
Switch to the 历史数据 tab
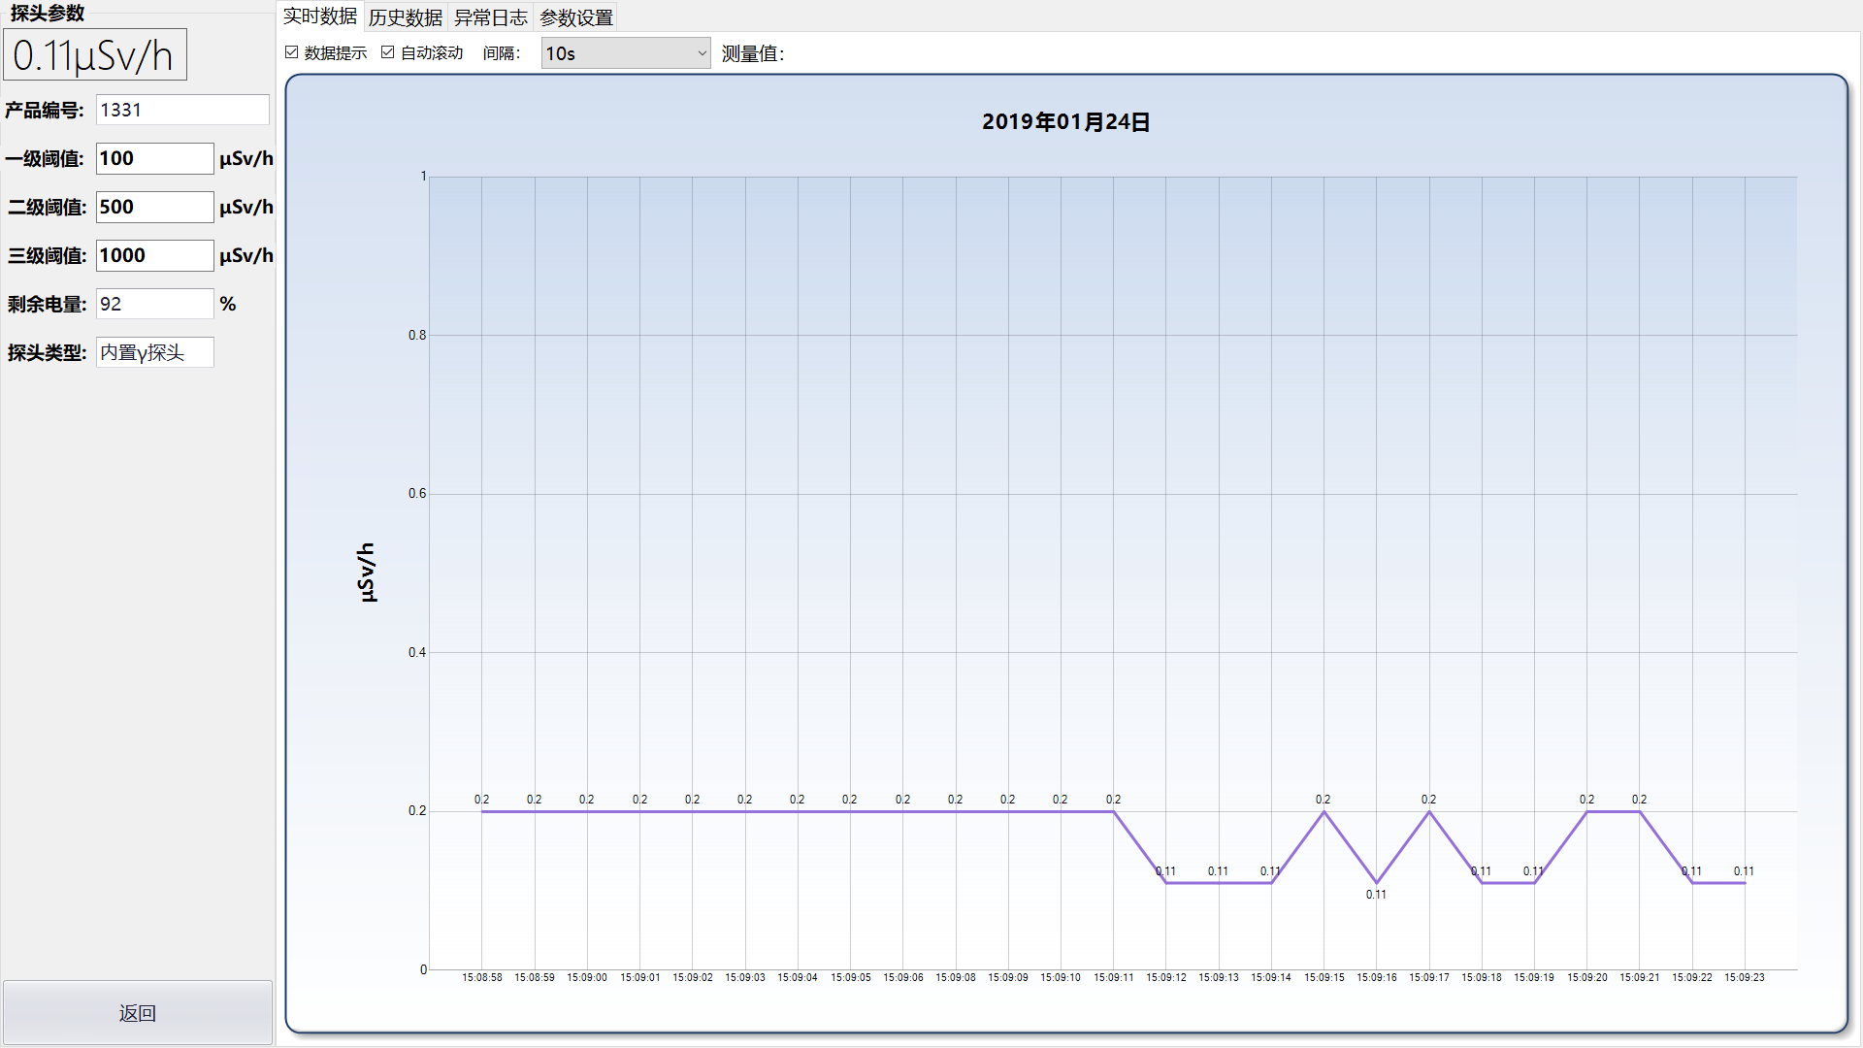tap(405, 17)
